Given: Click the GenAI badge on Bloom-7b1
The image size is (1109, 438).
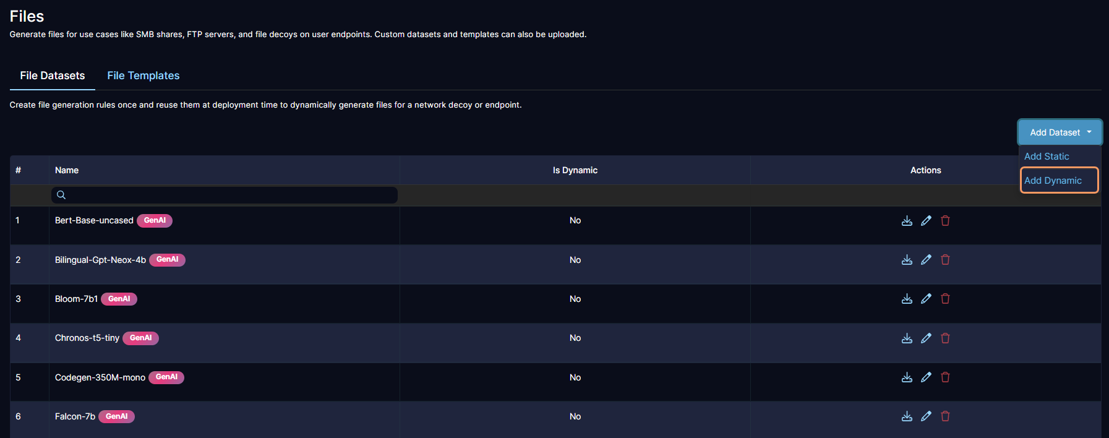Looking at the screenshot, I should 119,299.
